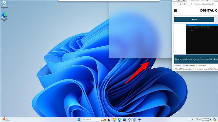This screenshot has width=218, height=122.
Task: Open File Explorer from the taskbar
Action: [114, 119]
